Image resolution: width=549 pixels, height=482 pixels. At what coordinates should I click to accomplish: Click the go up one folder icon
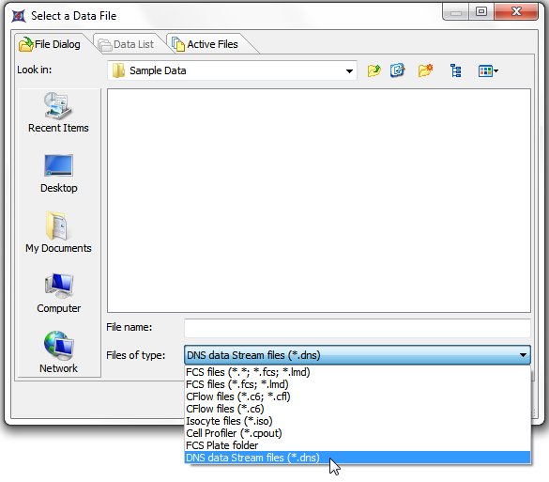[374, 70]
